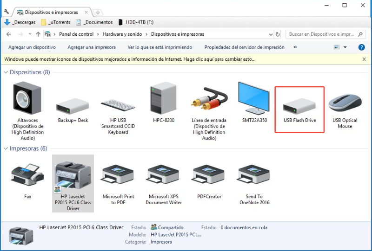The image size is (372, 251).
Task: Click Ver lo que se está imprimiendo
Action: click(160, 47)
